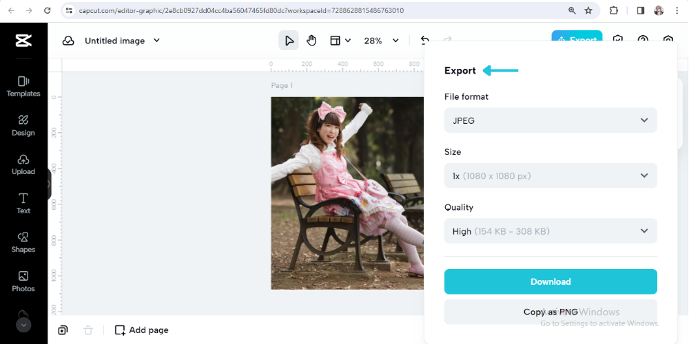Switch to the Hand pan tool
Viewport: 689px width, 344px height.
point(311,41)
